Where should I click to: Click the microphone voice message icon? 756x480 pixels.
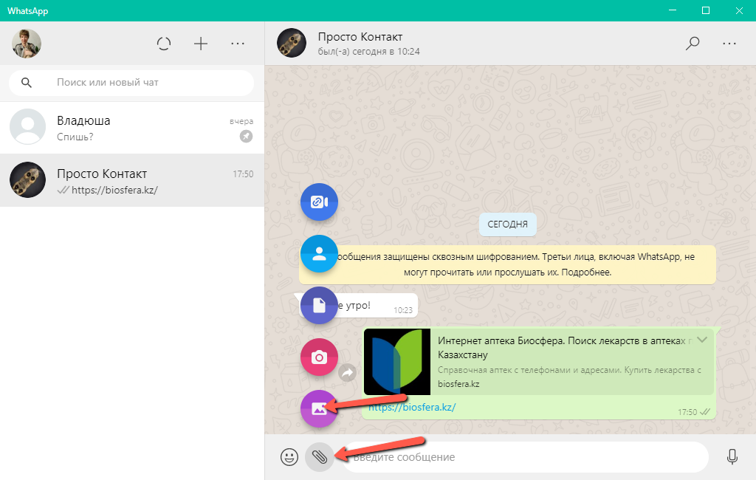732,457
